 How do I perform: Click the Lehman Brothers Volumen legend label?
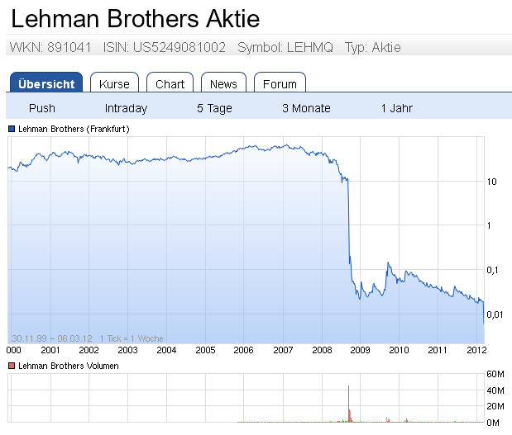(68, 366)
